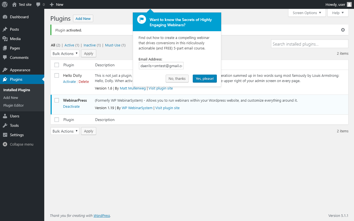The height and width of the screenshot is (221, 354).
Task: Focus the Search installed plugins field
Action: [x=309, y=44]
